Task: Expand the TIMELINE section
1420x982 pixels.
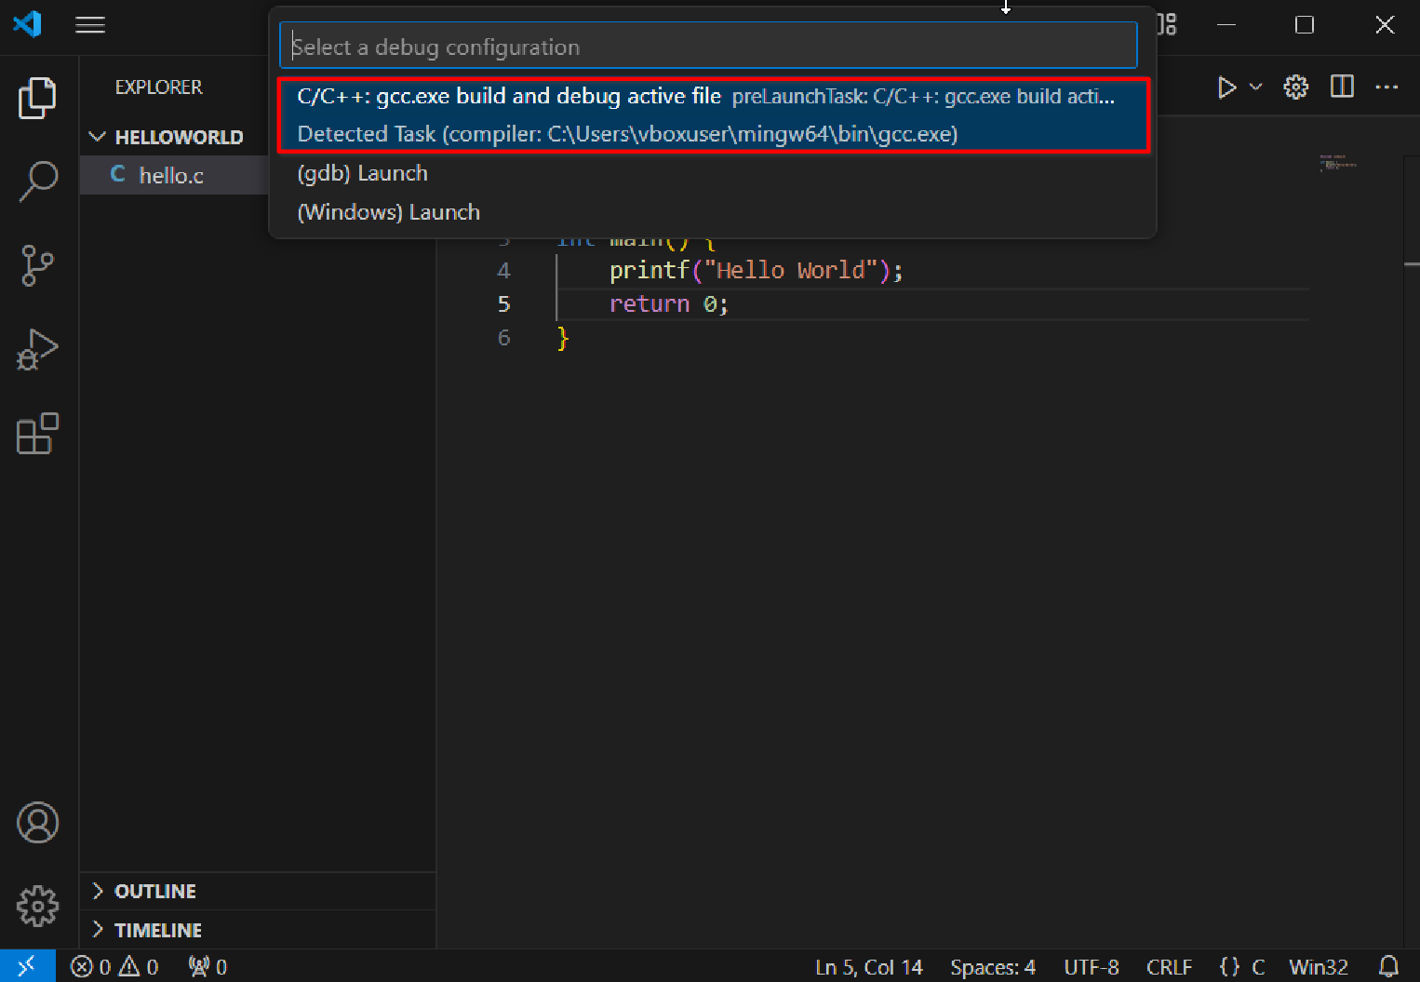Action: (157, 931)
